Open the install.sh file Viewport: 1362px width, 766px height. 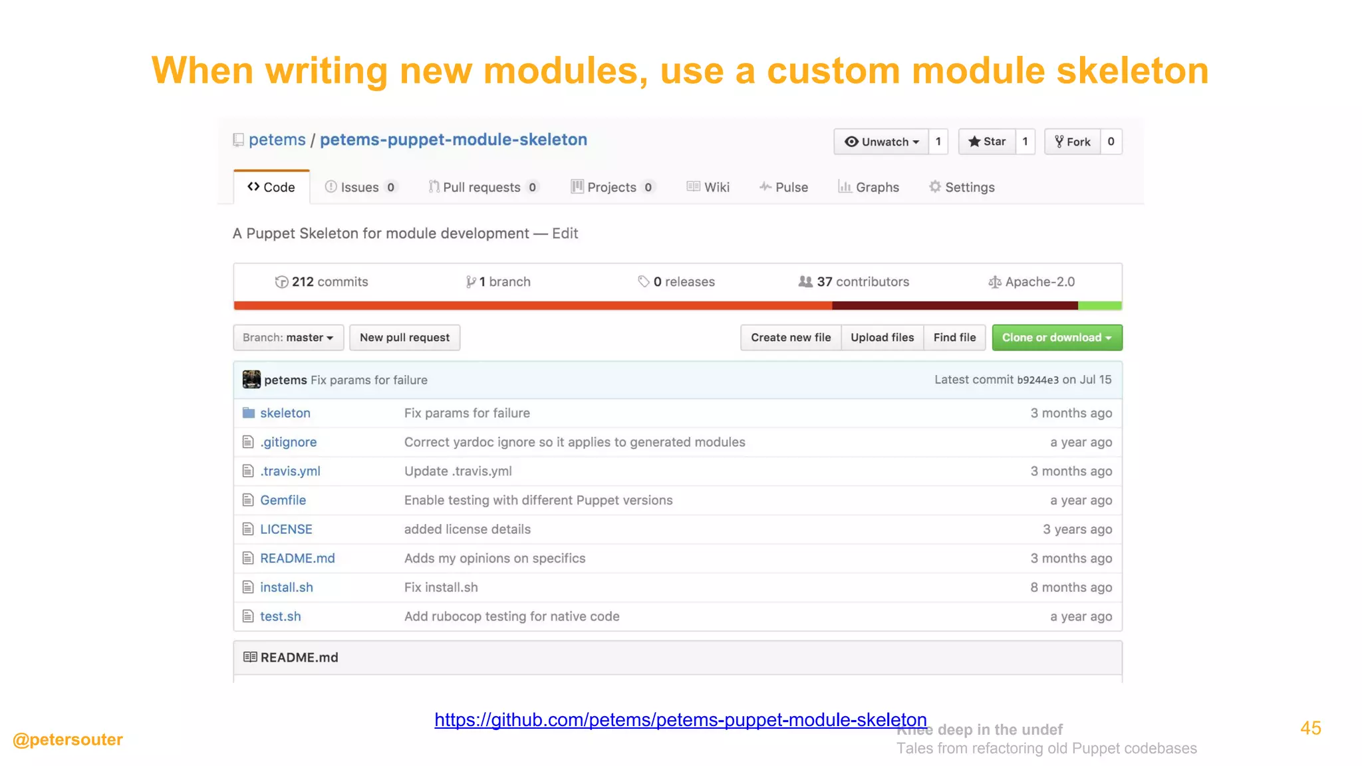point(287,587)
